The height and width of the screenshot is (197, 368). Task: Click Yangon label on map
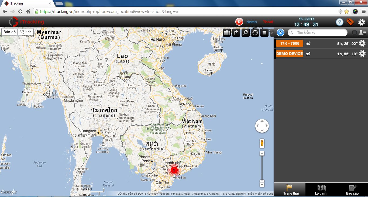coord(52,97)
